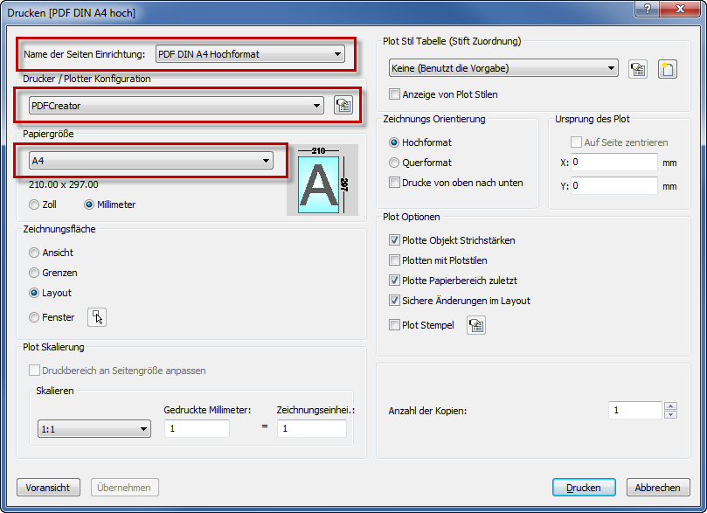Viewport: 707px width, 513px height.
Task: Click the Drucken button
Action: [583, 488]
